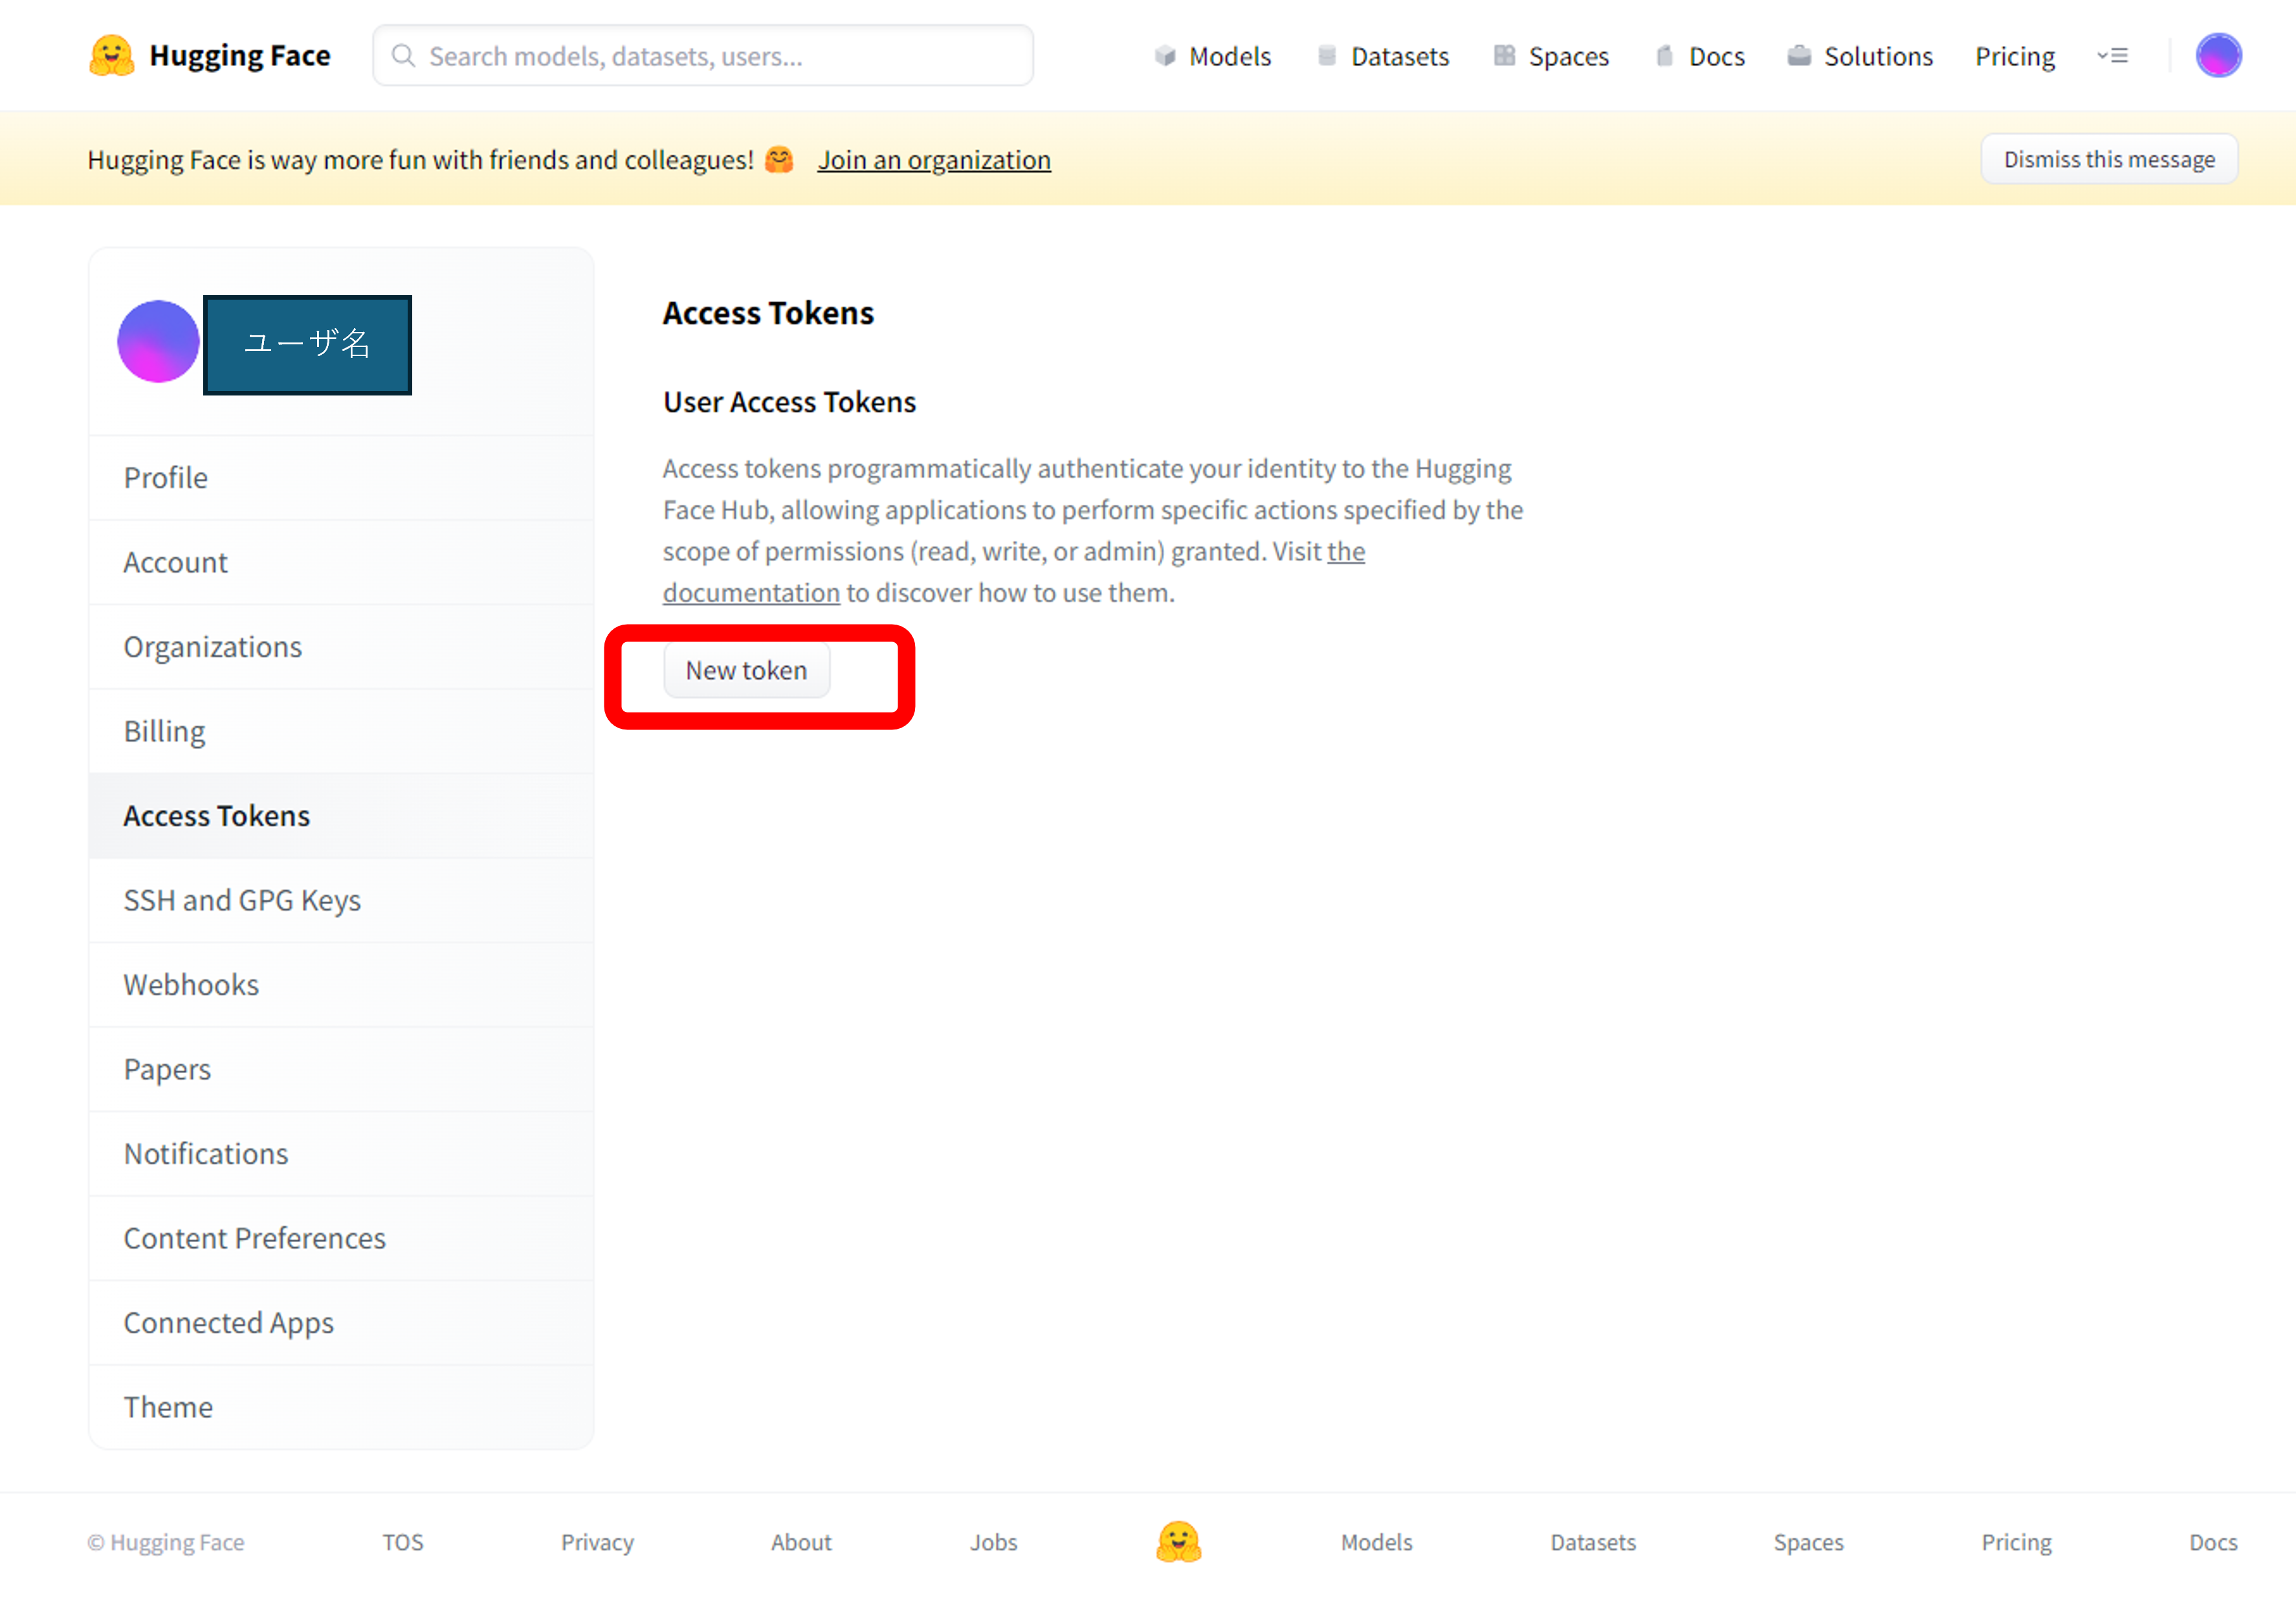The height and width of the screenshot is (1602, 2296).
Task: Click the search models input field
Action: (703, 56)
